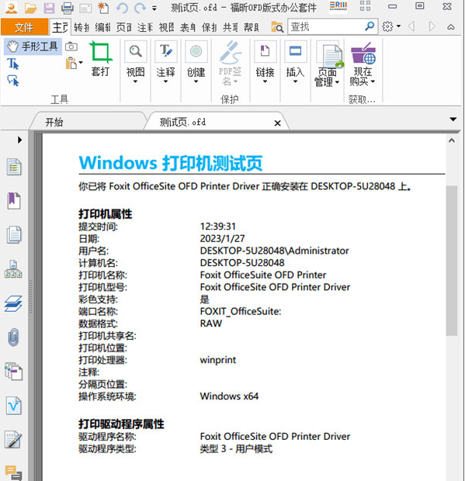Open the 链接 link dropdown
Image resolution: width=465 pixels, height=481 pixels.
click(265, 61)
